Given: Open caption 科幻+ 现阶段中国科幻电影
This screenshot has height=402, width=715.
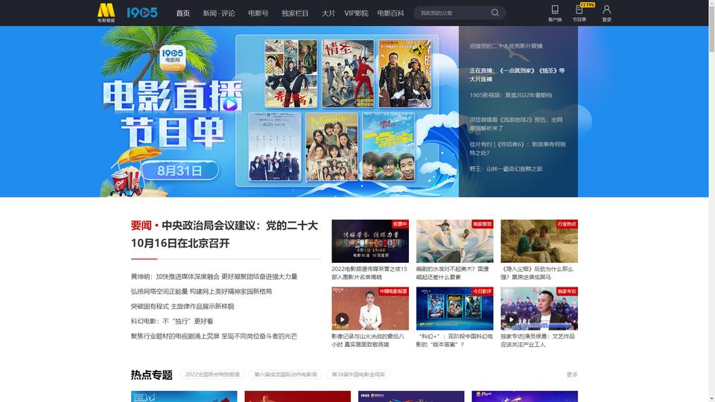Looking at the screenshot, I should [454, 340].
